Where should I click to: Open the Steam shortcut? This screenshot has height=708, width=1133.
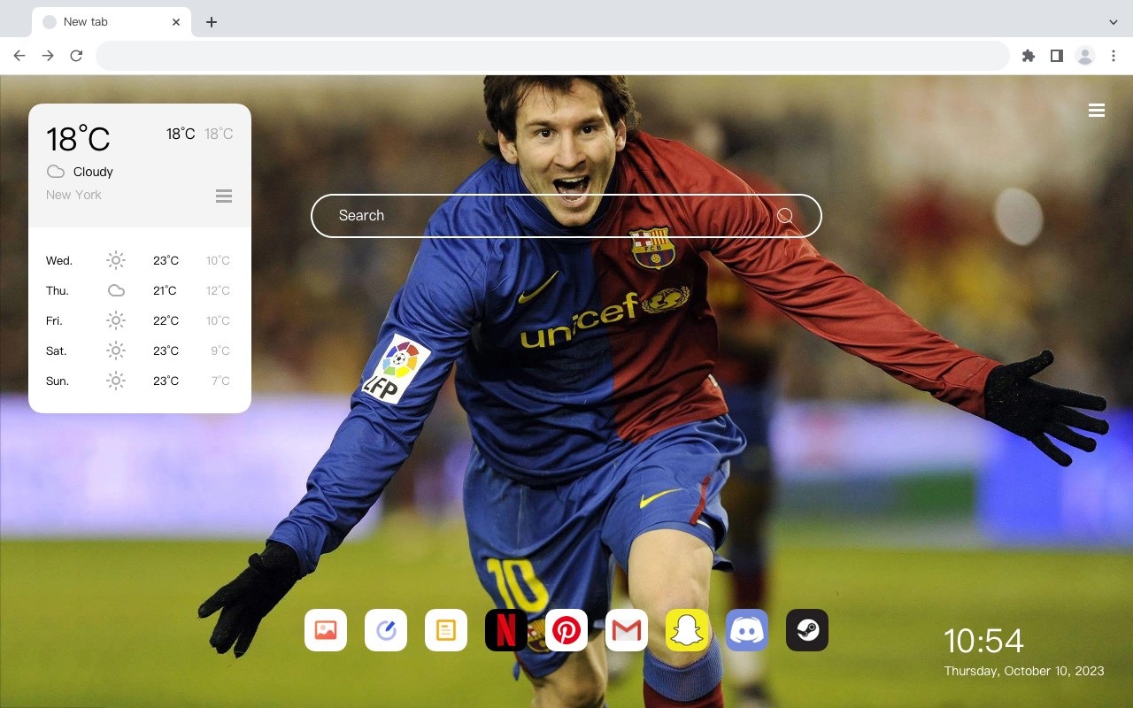807,630
